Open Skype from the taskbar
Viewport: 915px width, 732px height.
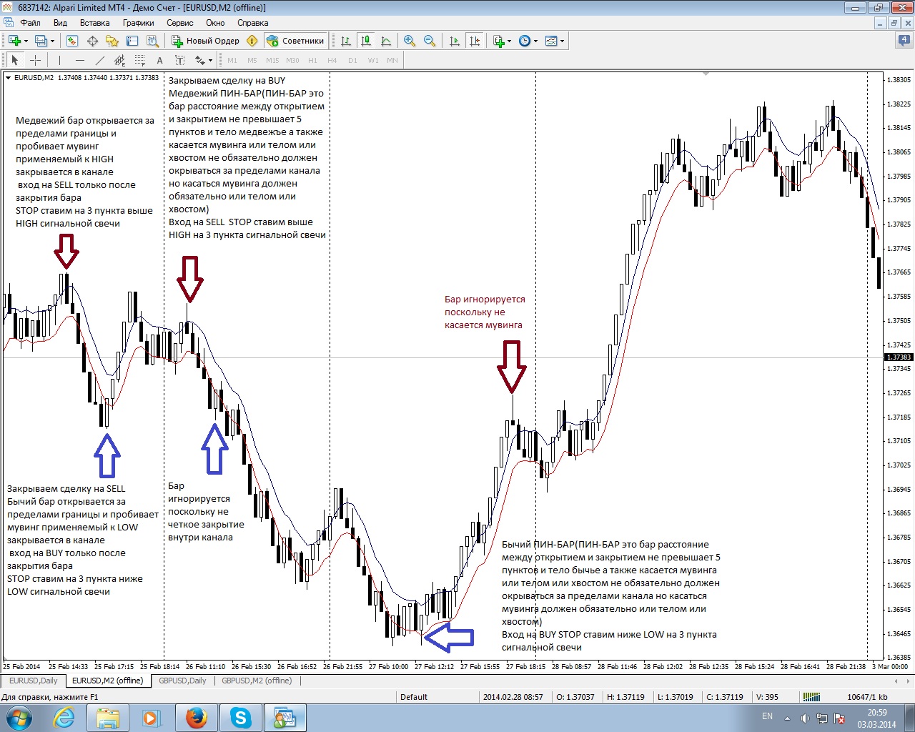[x=241, y=718]
